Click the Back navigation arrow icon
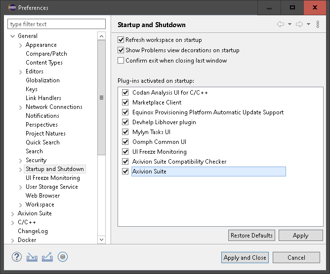Image resolution: width=330 pixels, height=274 pixels. pyautogui.click(x=281, y=24)
